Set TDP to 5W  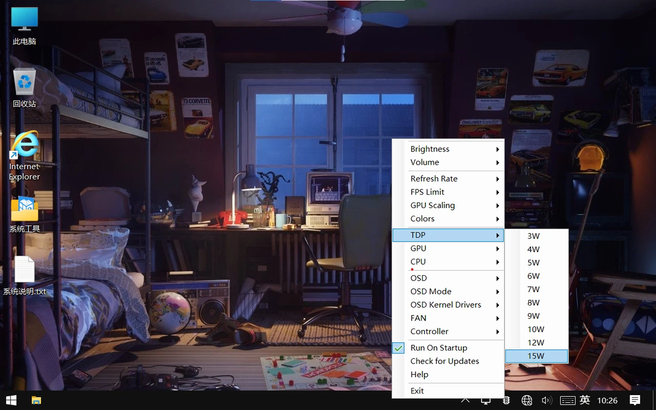(x=537, y=263)
